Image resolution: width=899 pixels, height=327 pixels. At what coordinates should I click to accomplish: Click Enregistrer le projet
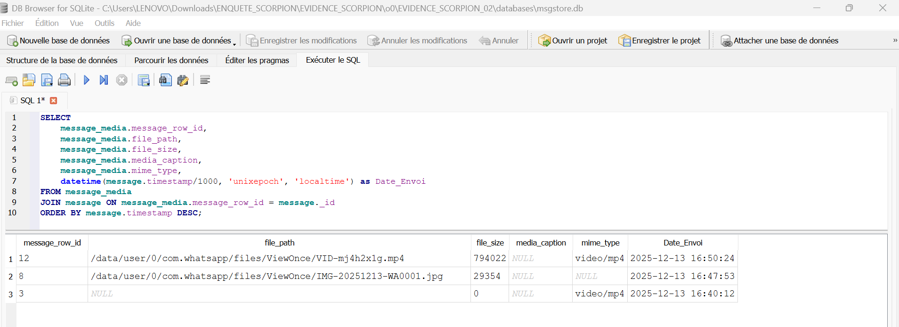[659, 41]
